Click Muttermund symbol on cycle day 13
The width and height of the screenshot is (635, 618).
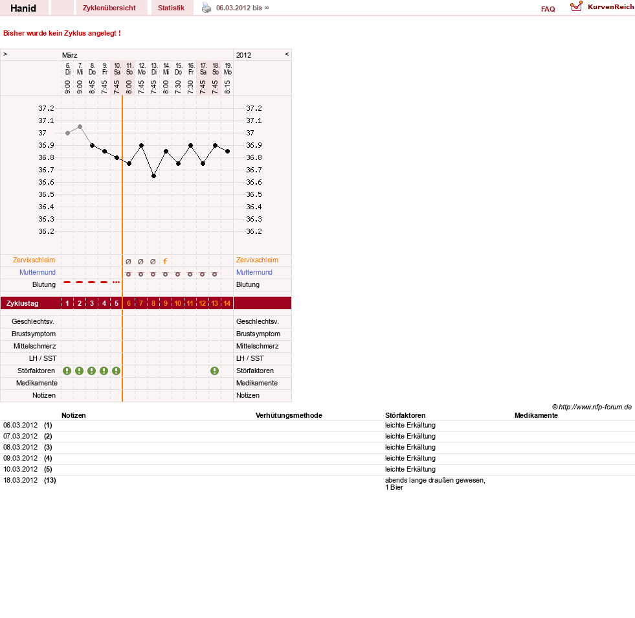(215, 275)
